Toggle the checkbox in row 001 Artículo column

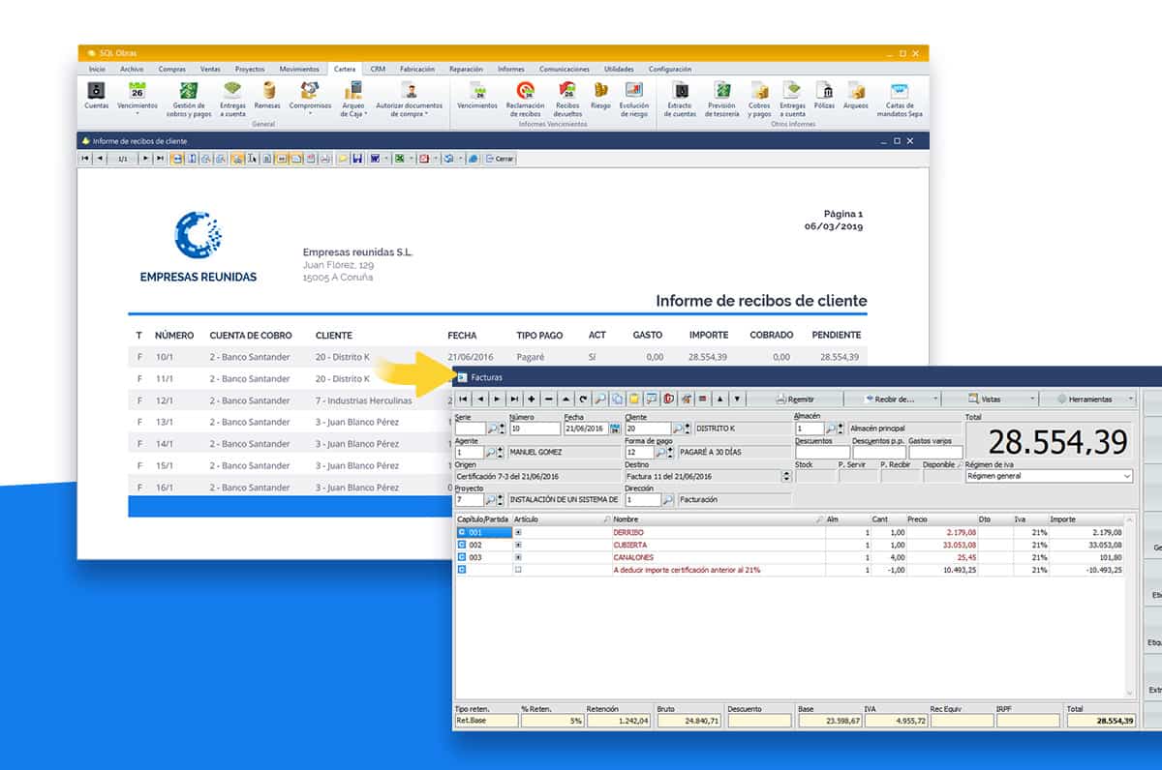coord(518,532)
